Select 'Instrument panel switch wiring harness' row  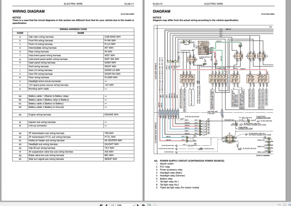tap(73, 59)
